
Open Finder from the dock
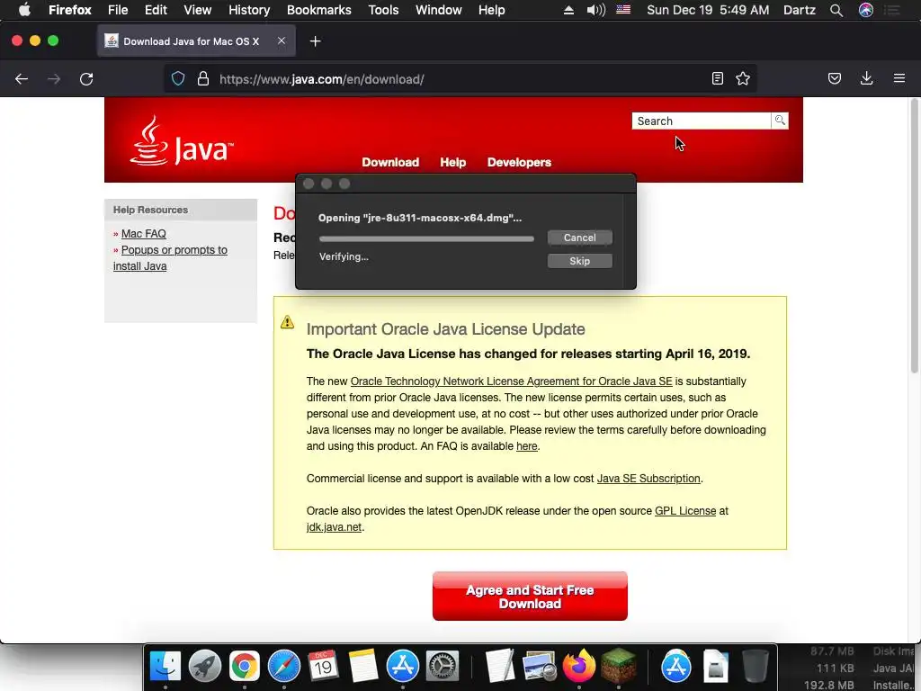coord(165,666)
